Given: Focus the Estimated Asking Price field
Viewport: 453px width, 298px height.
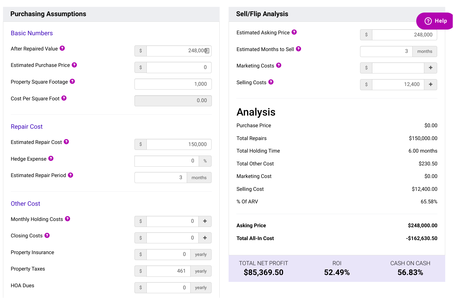Looking at the screenshot, I should coord(405,35).
